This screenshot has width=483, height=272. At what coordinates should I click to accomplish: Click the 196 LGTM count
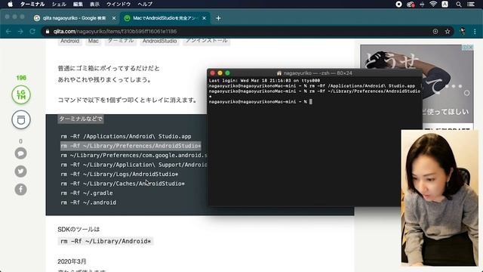[21, 78]
